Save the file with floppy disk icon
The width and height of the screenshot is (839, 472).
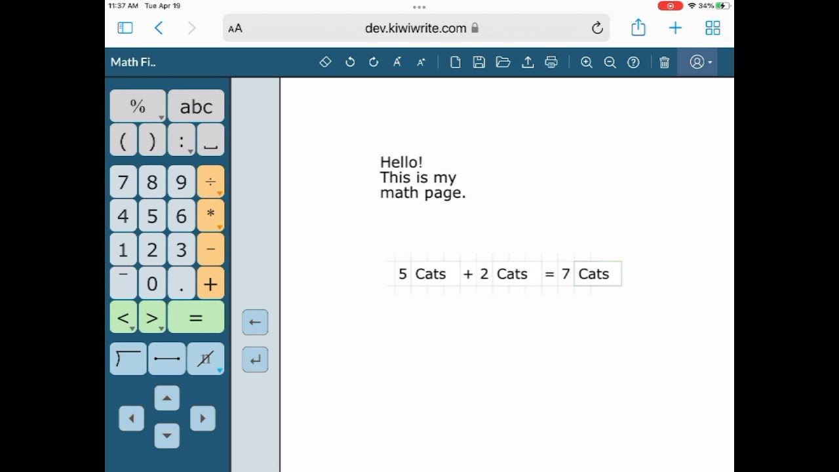[479, 62]
